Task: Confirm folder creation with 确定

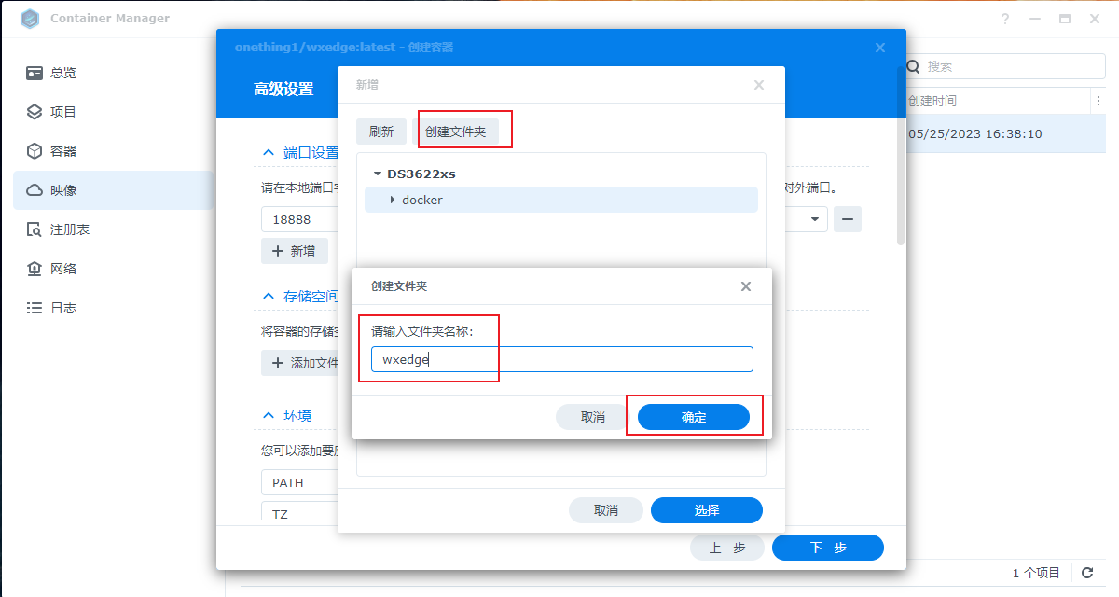Action: click(x=694, y=417)
